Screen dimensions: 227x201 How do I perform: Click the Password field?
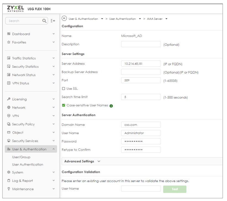pos(141,141)
